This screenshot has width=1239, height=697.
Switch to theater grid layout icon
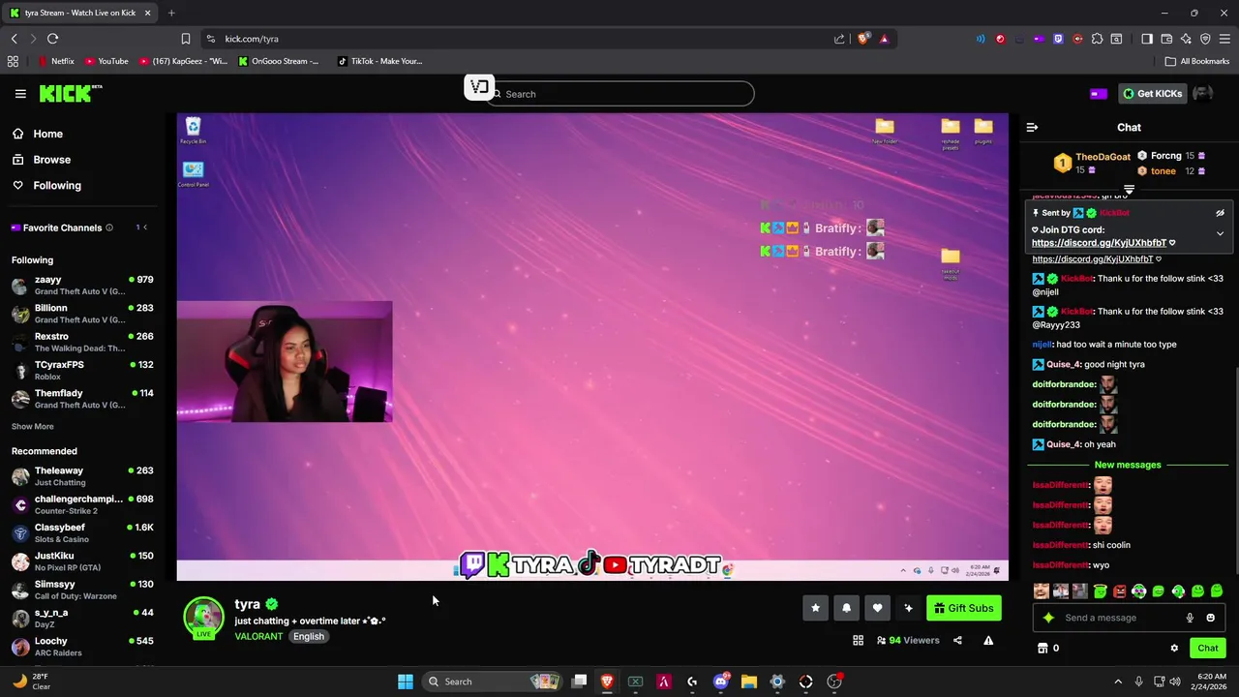click(x=858, y=641)
